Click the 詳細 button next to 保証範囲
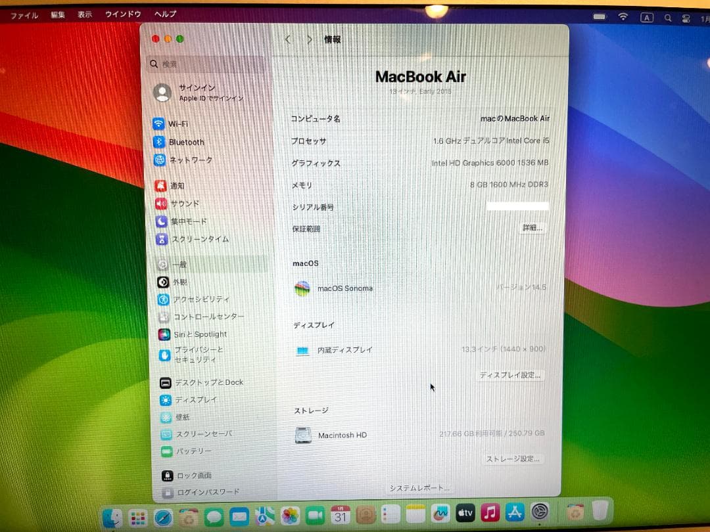Screen dimensions: 710x532 [x=532, y=228]
